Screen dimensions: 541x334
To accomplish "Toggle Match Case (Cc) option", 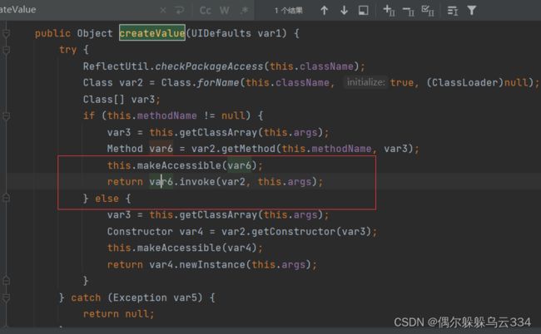I will coord(206,10).
